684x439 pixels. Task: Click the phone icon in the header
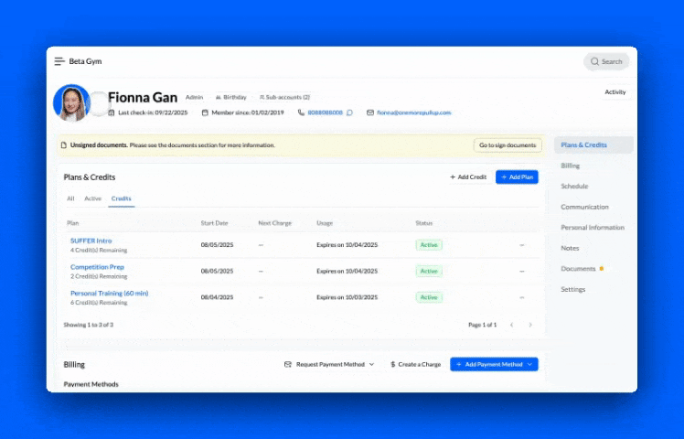point(301,112)
